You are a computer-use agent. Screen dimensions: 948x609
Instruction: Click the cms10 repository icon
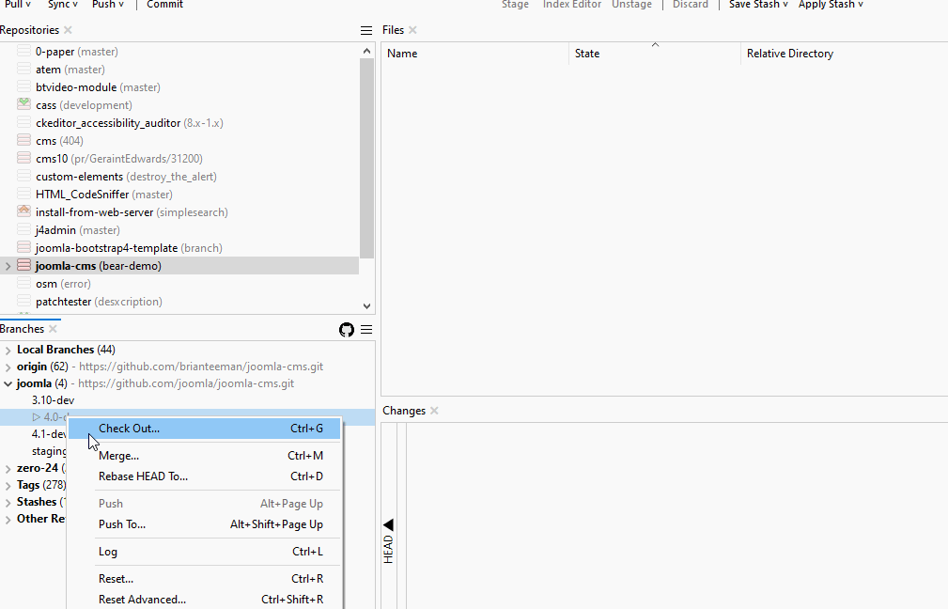(x=23, y=158)
